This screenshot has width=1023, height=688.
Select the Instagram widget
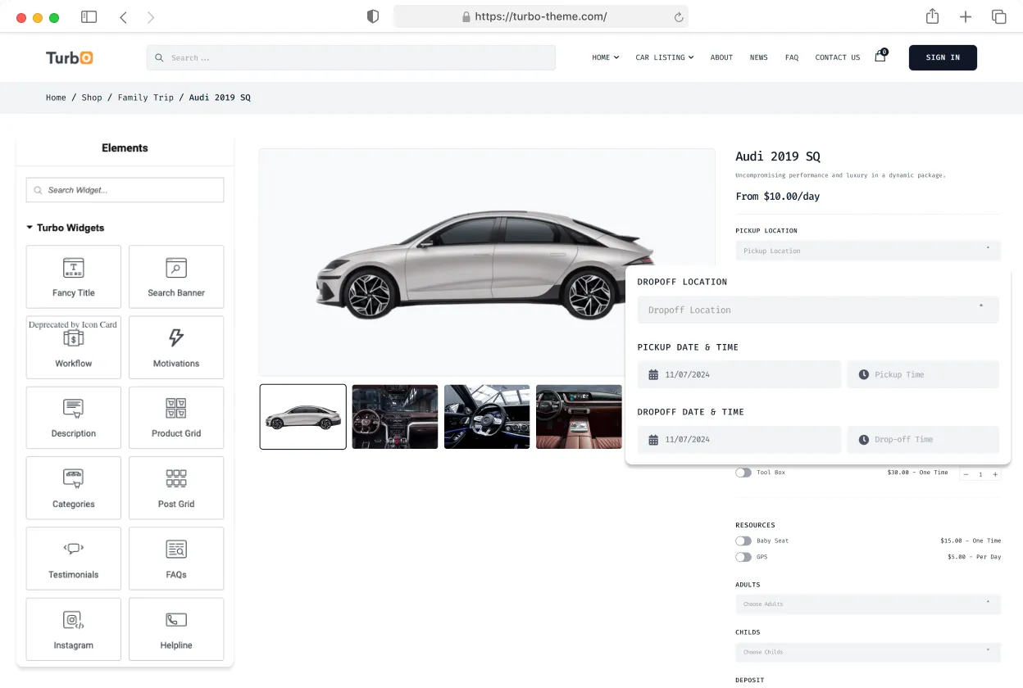pos(74,629)
